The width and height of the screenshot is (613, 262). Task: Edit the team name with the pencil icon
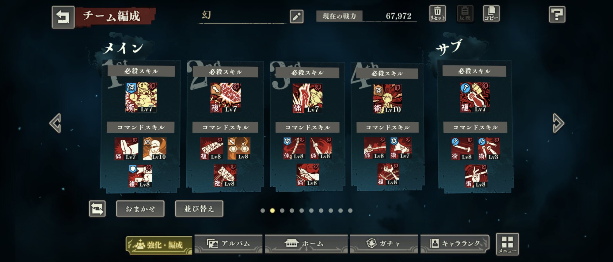click(296, 17)
